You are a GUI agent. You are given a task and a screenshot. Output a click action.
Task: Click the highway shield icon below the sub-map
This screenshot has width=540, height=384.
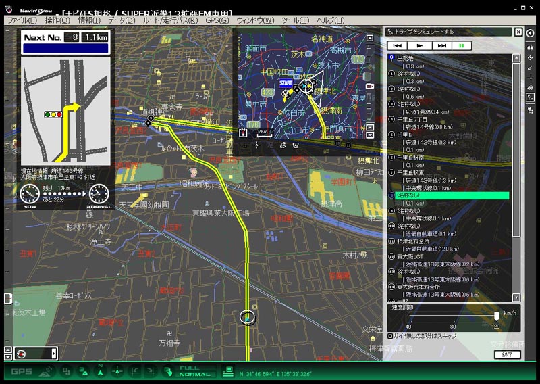pos(296,145)
